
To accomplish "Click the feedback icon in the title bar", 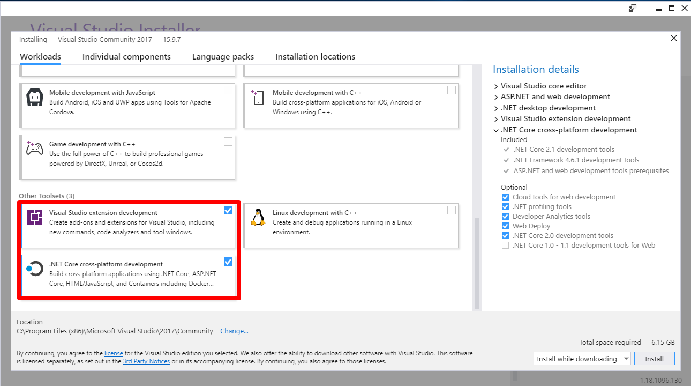I will [x=633, y=8].
